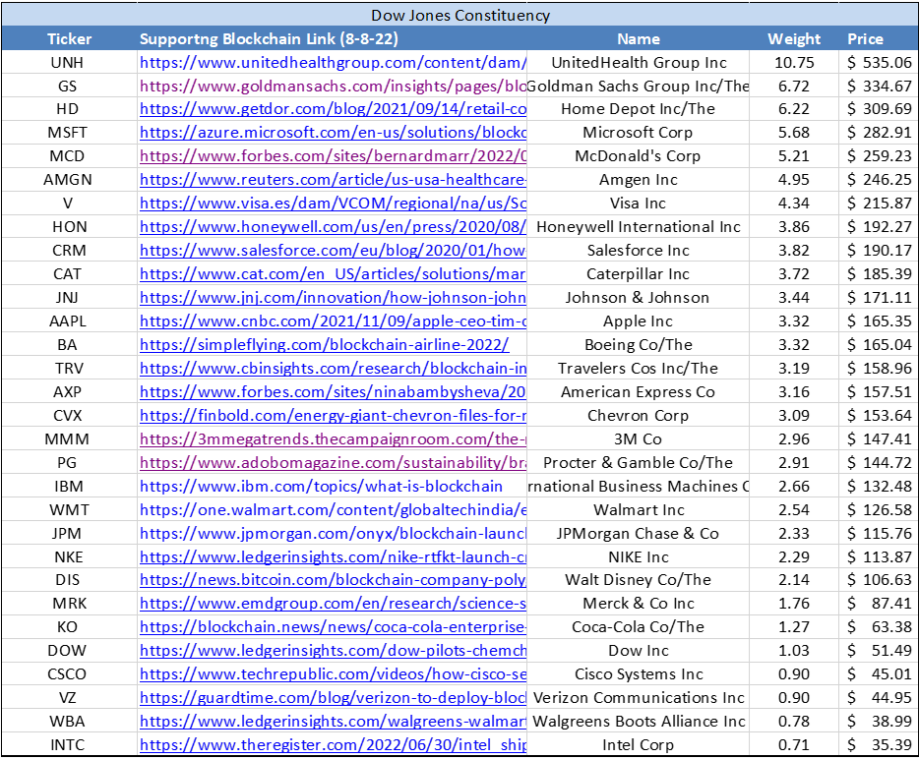Select the KO ticker cell
Viewport: 919px width, 759px height.
click(x=68, y=626)
